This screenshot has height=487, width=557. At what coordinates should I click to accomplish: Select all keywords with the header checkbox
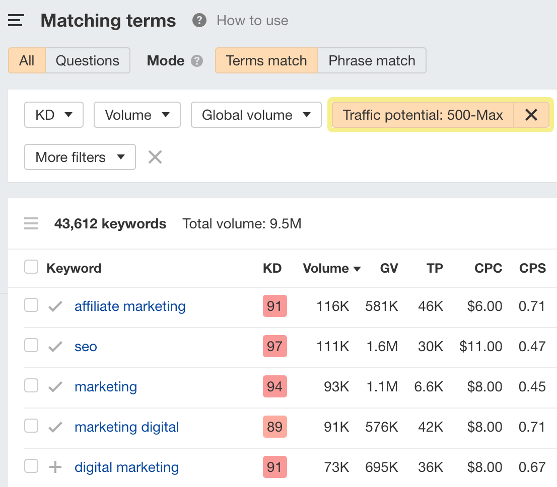point(31,267)
